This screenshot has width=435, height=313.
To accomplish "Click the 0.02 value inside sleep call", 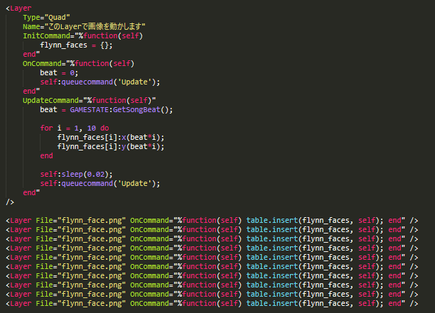I will [x=96, y=174].
